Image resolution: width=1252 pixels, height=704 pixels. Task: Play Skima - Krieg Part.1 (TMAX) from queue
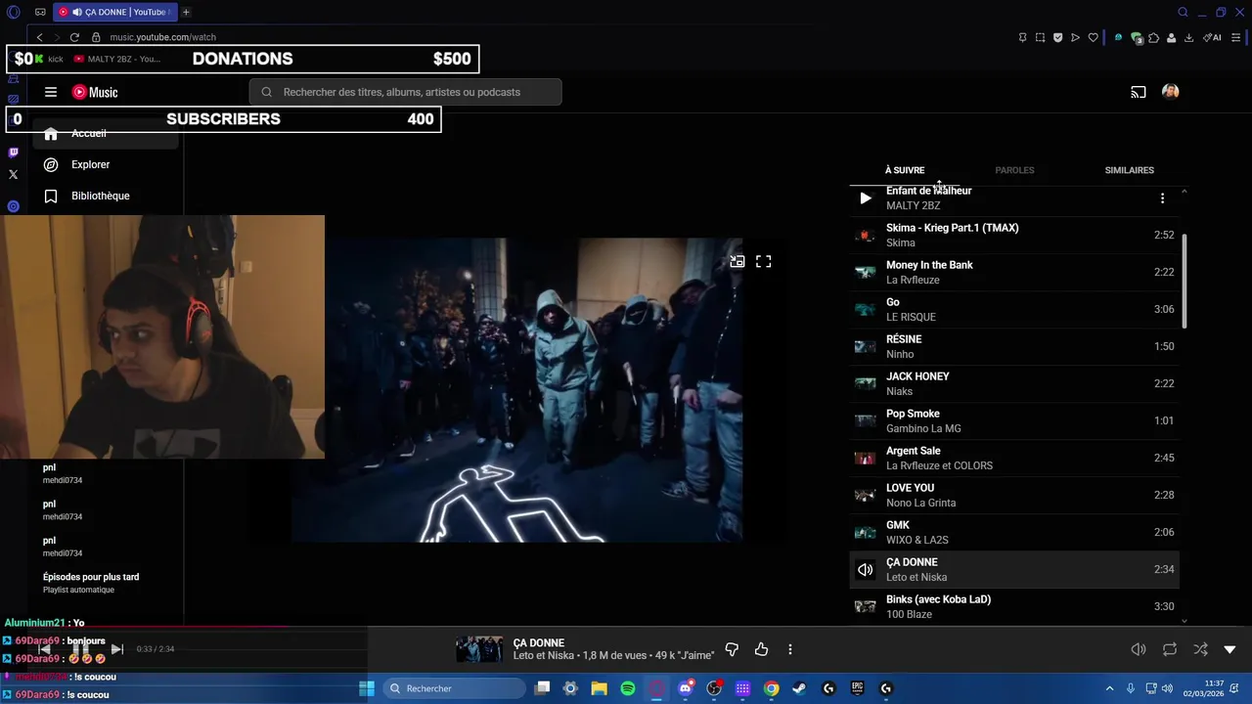[1014, 235]
